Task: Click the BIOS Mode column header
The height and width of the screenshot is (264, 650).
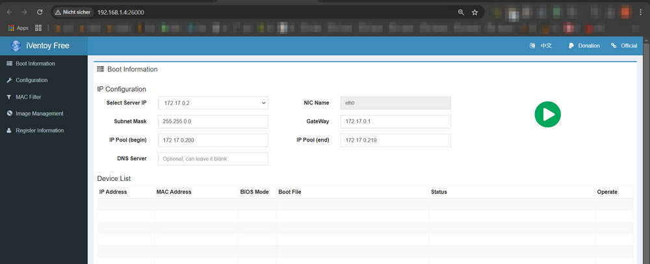Action: pyautogui.click(x=255, y=192)
